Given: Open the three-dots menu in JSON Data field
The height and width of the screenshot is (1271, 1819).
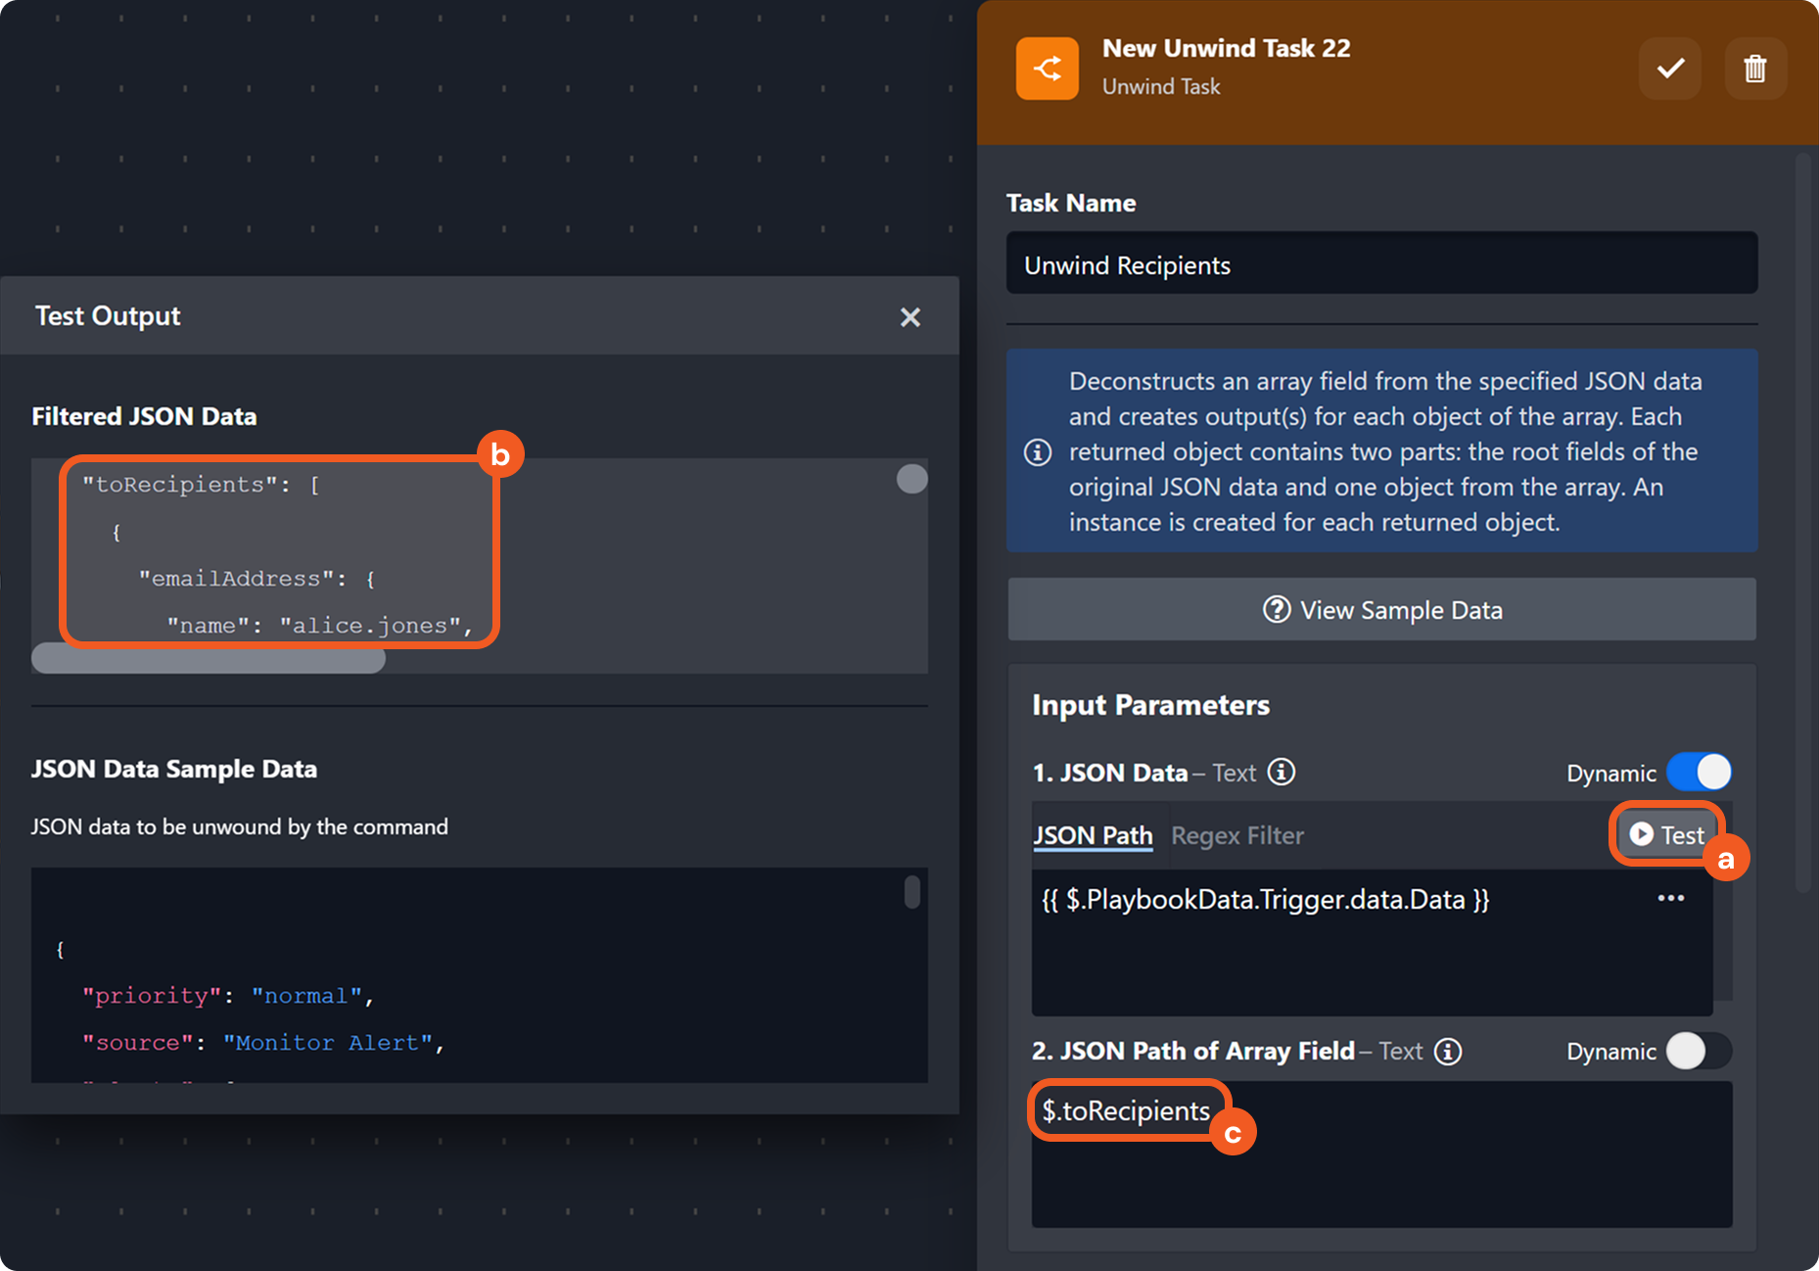Looking at the screenshot, I should coord(1670,899).
